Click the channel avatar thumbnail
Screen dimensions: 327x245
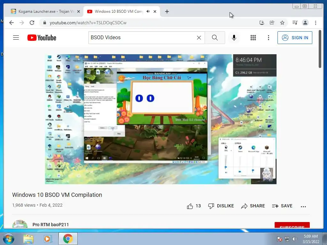20,224
